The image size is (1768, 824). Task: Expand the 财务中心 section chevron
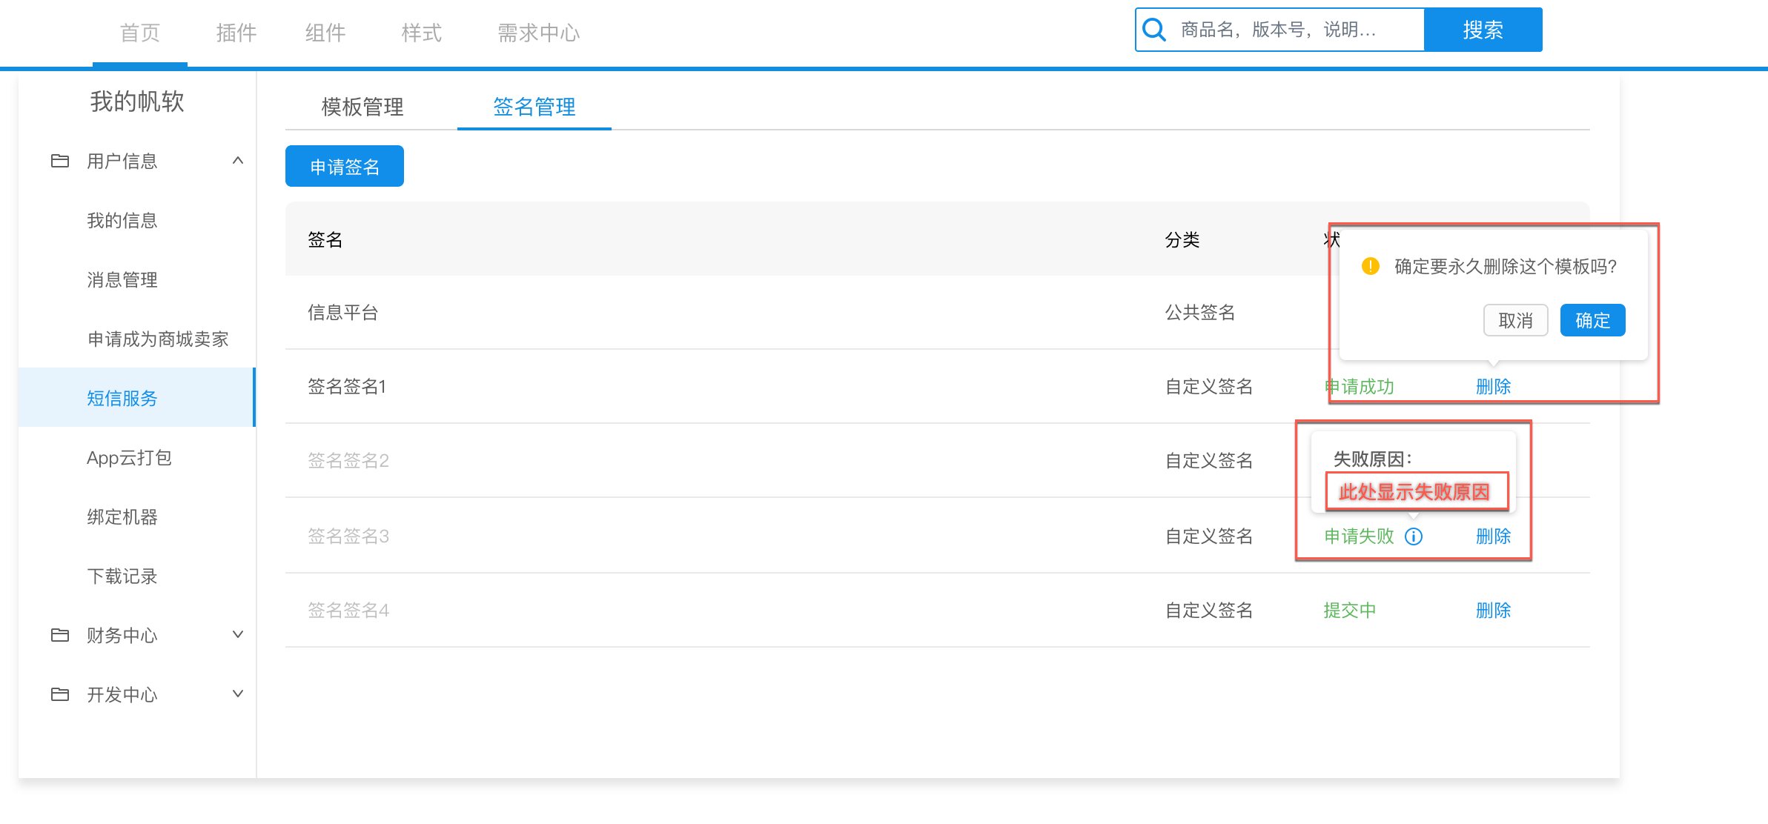click(x=238, y=635)
